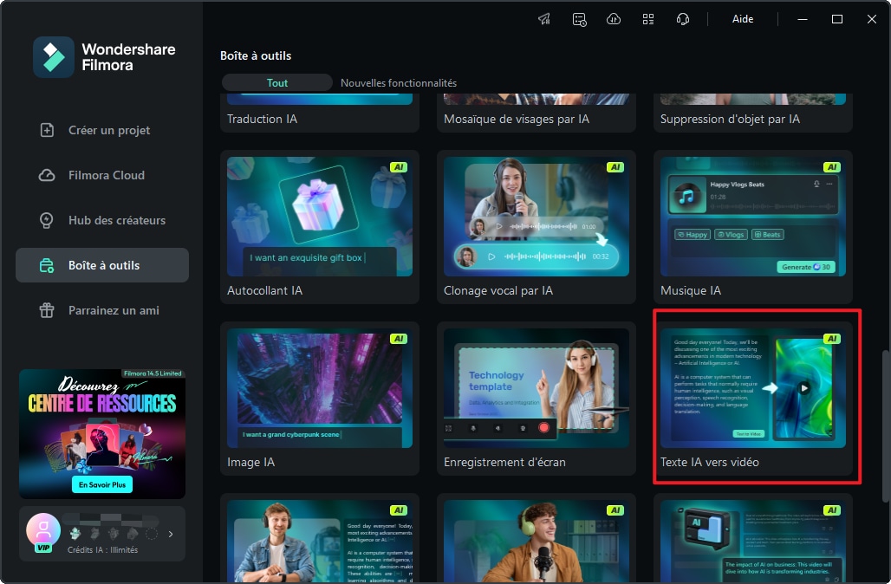Switch to the Nouvelles fonctionnalités tab

point(399,83)
